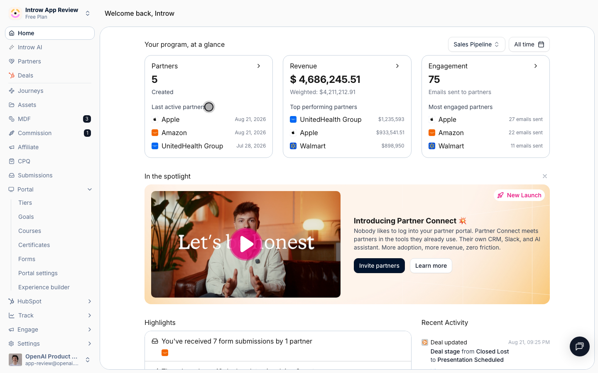
Task: Open the Sales Pipeline dropdown
Action: pyautogui.click(x=476, y=44)
